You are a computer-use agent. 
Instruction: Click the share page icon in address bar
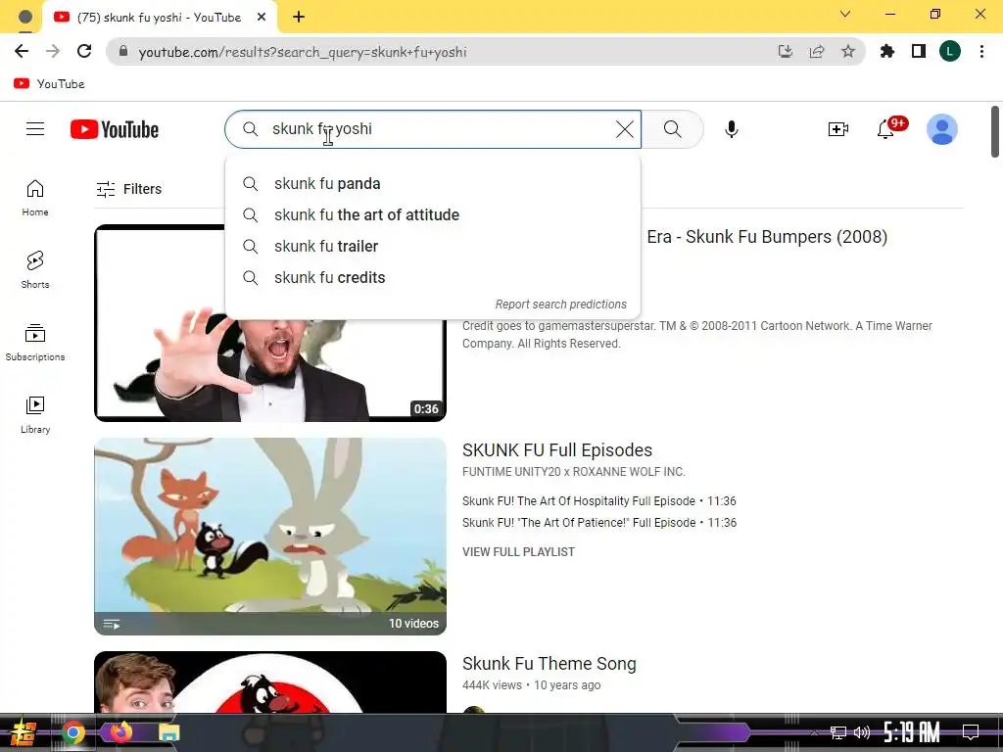[x=817, y=51]
